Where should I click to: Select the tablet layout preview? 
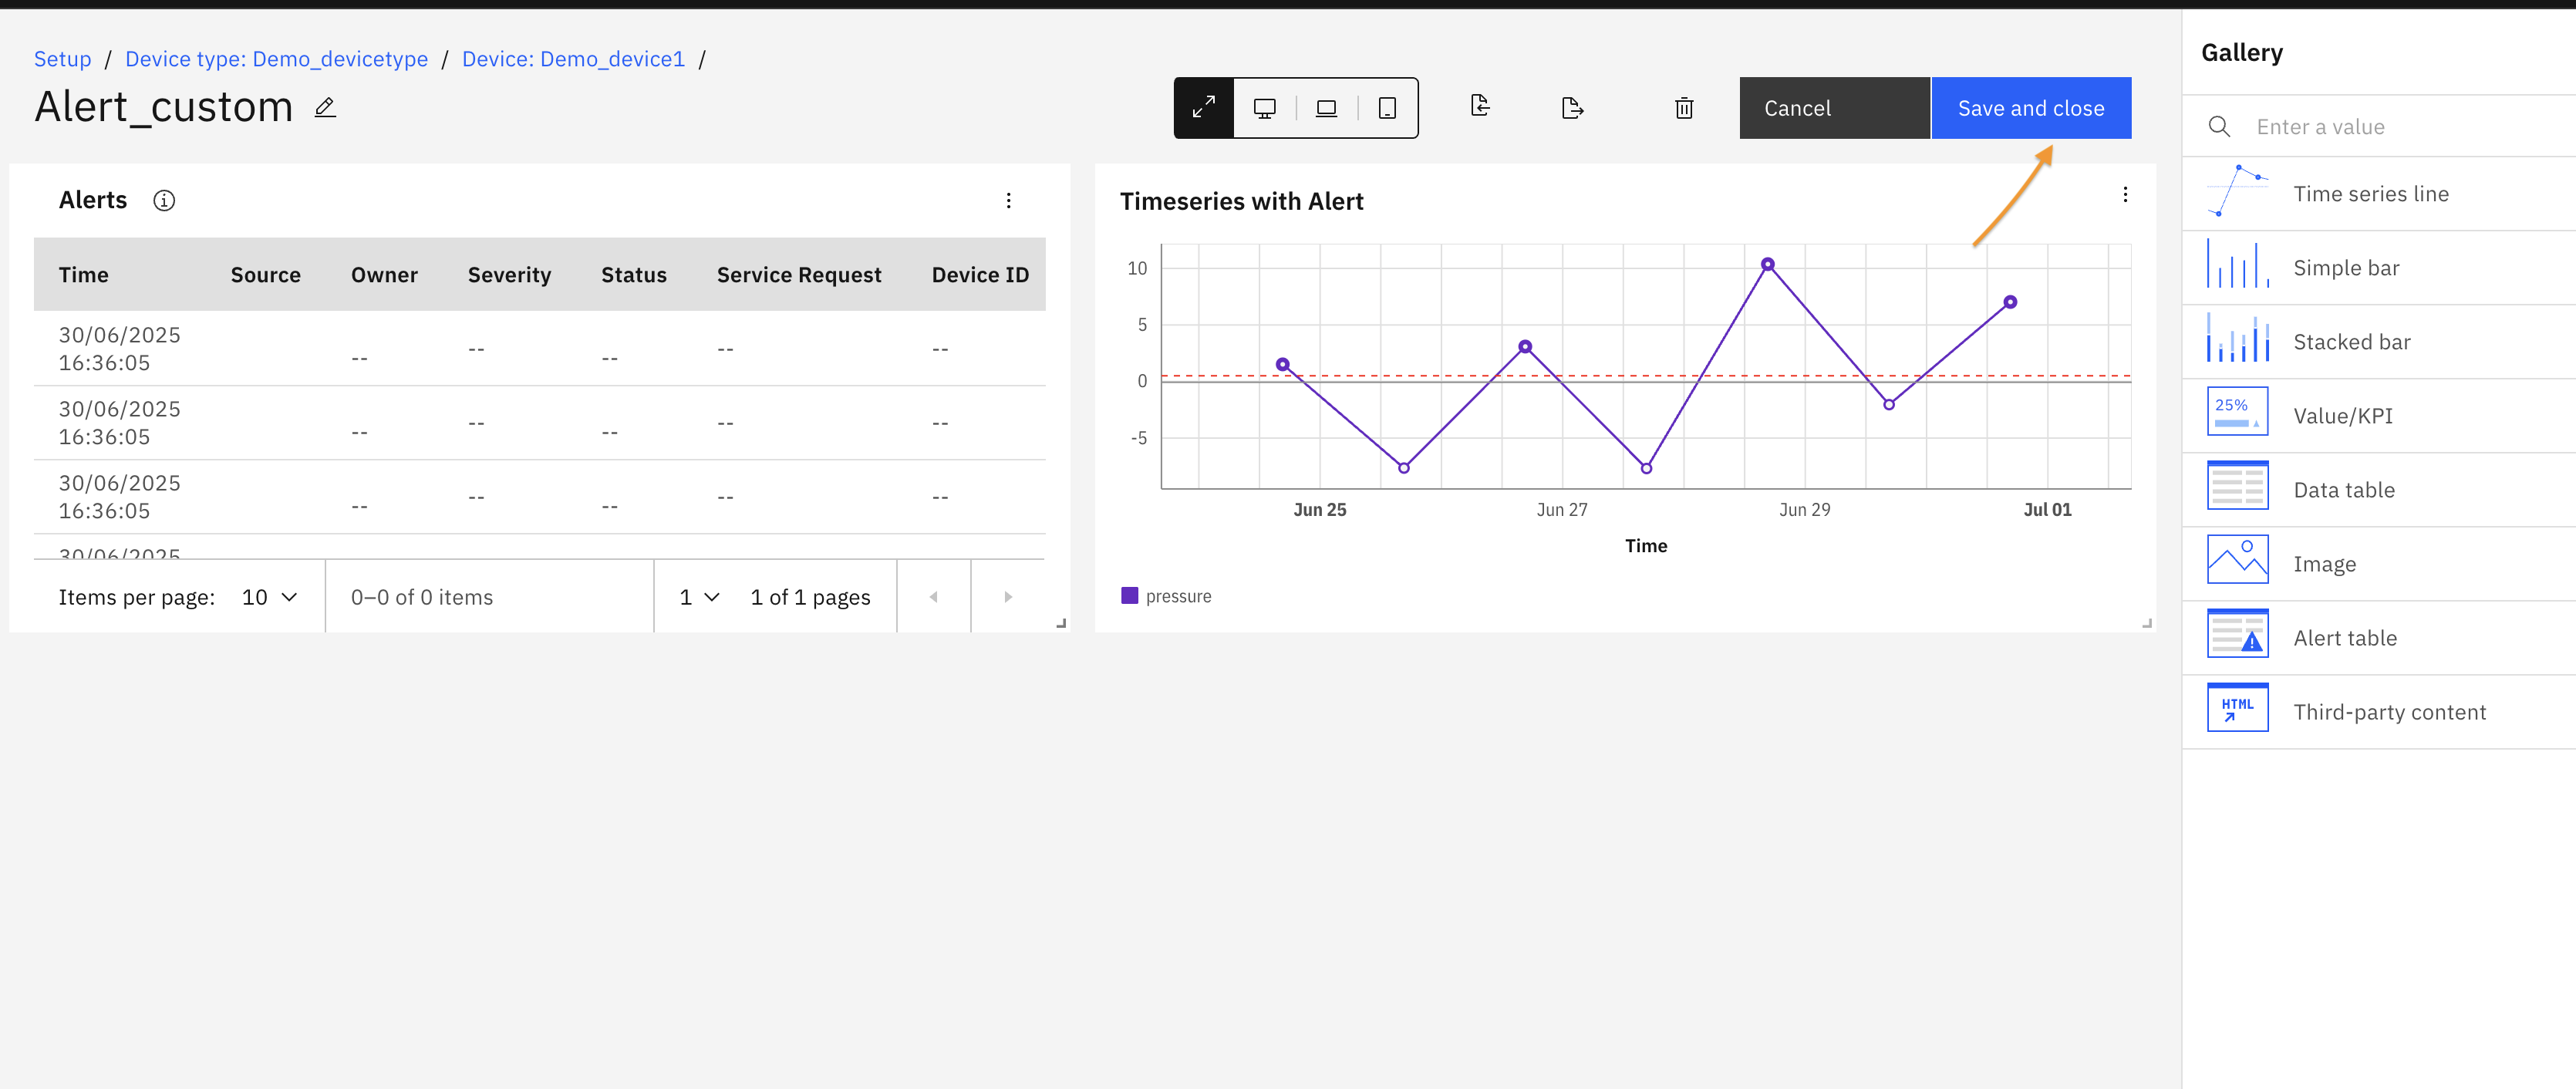(1387, 108)
